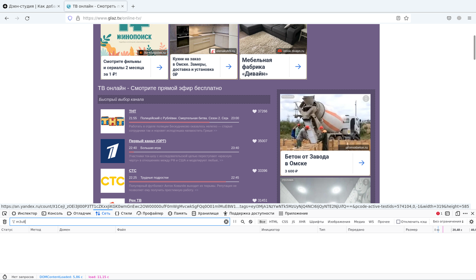The height and width of the screenshot is (280, 476).
Task: Open Поддержка доступности accessibility tab
Action: pos(248,213)
